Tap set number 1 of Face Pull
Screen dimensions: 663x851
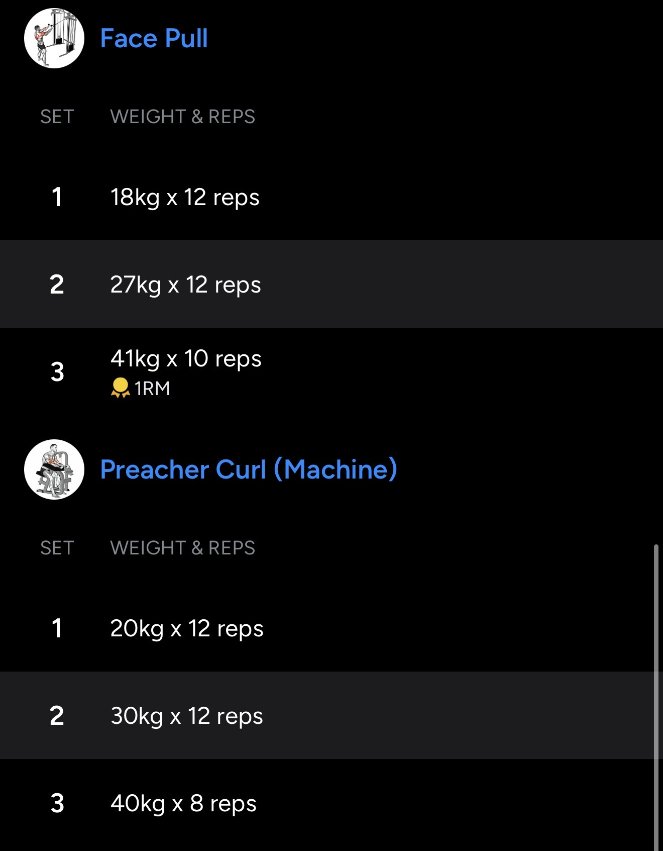tap(57, 197)
